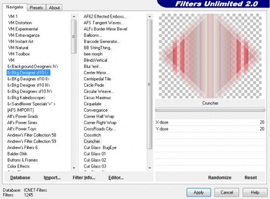Open the About tab

point(54,8)
